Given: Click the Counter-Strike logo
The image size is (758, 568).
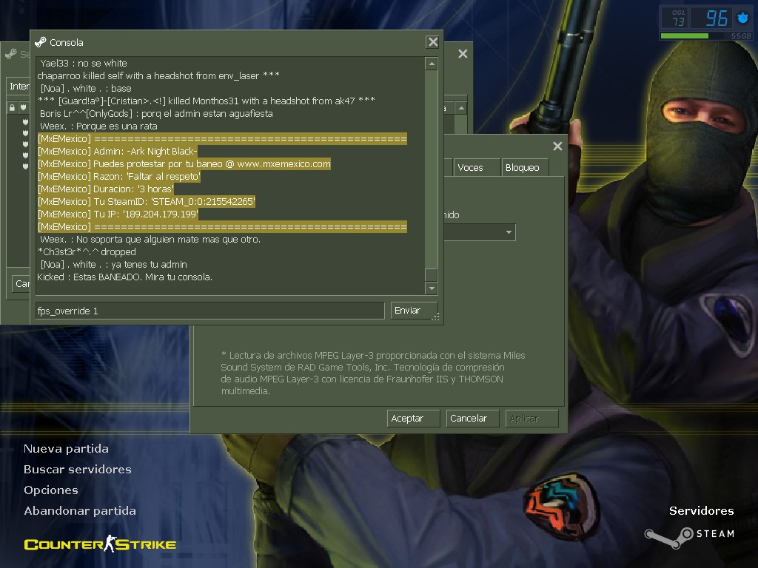Looking at the screenshot, I should pyautogui.click(x=100, y=544).
